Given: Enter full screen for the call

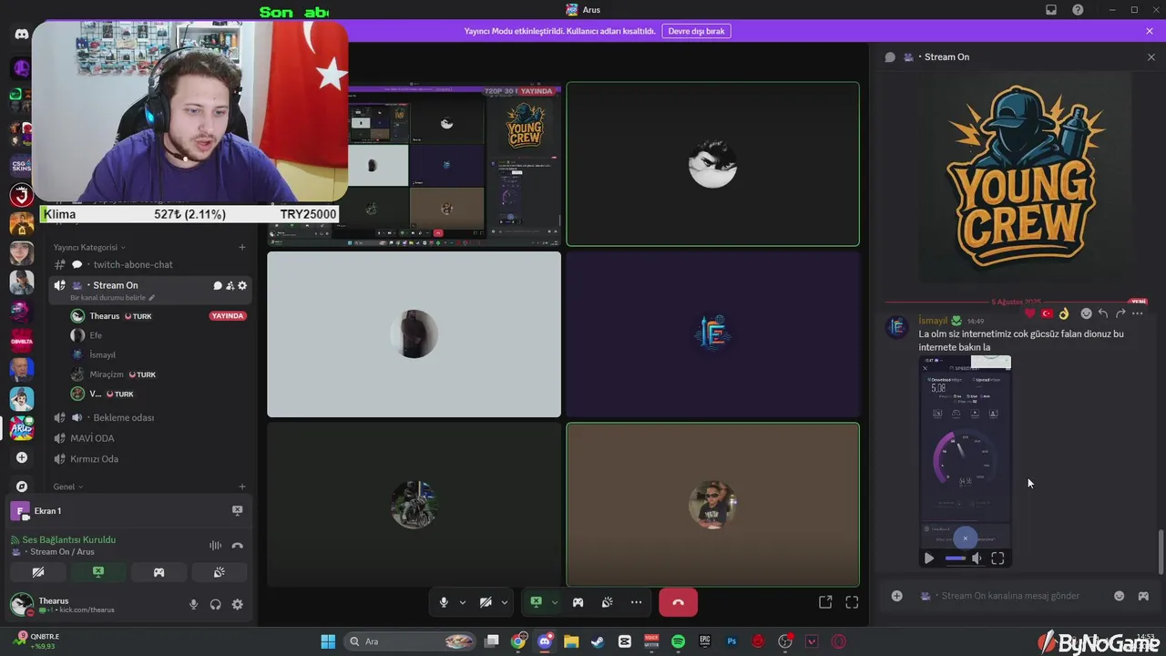Looking at the screenshot, I should click(x=852, y=602).
